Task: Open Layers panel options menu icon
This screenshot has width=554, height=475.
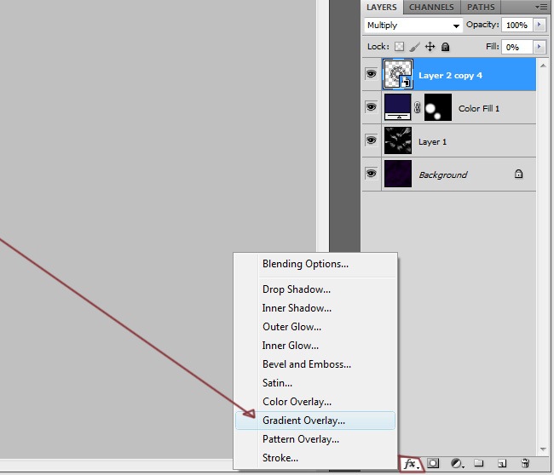Action: coord(541,7)
